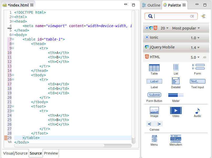Viewport: 212px width, 158px height.
Task: Open the Most popular dropdown
Action: click(186, 28)
